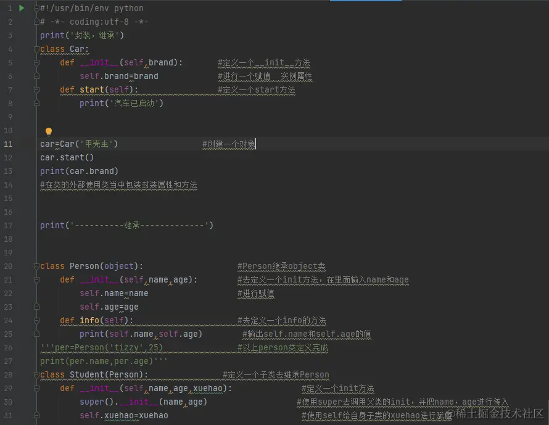Screen dimensions: 549x425
Task: Collapse Student's __init__ method
Action: point(36,388)
